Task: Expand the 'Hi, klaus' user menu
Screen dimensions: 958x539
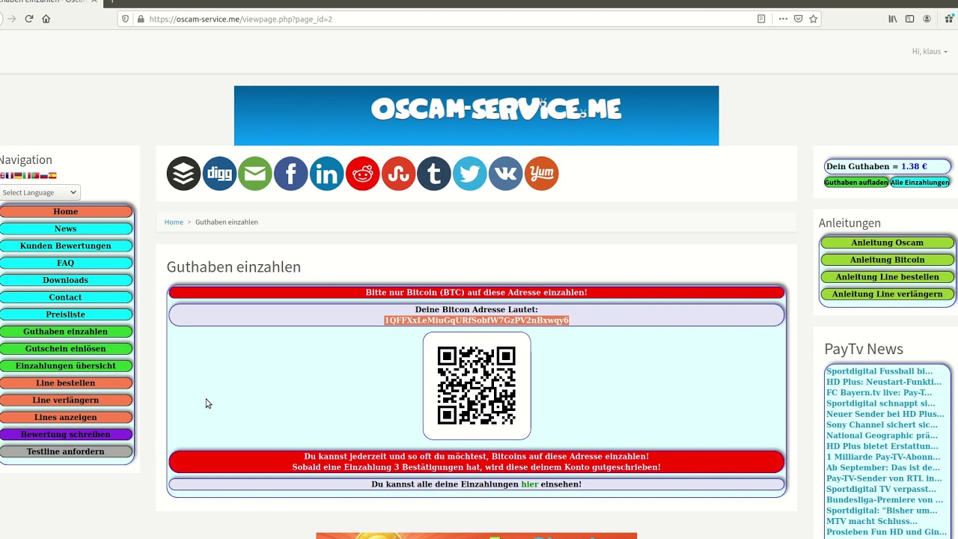Action: click(930, 52)
